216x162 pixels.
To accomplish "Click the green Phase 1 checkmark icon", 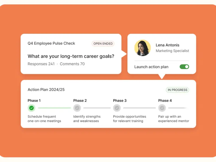I will pos(32,108).
